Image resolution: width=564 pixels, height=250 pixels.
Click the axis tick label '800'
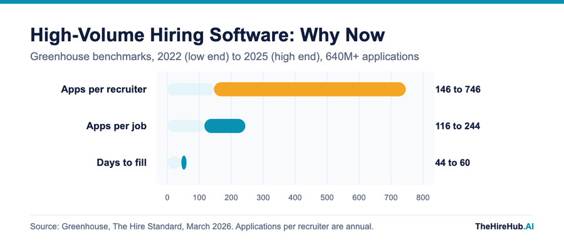click(423, 197)
